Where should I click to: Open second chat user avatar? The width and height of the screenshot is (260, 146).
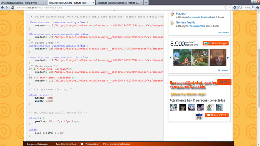(x=182, y=107)
